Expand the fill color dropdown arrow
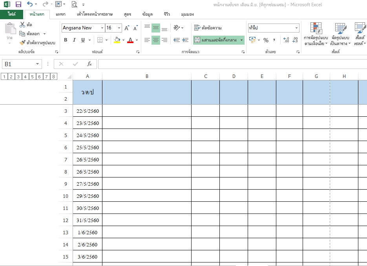Image resolution: width=367 pixels, height=266 pixels. point(123,40)
